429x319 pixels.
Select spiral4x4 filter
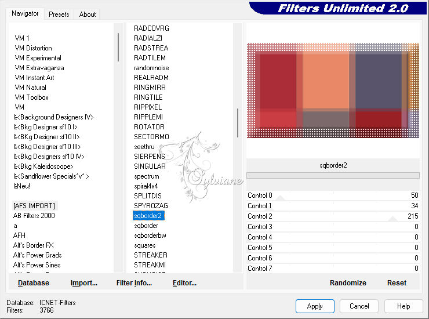point(146,186)
